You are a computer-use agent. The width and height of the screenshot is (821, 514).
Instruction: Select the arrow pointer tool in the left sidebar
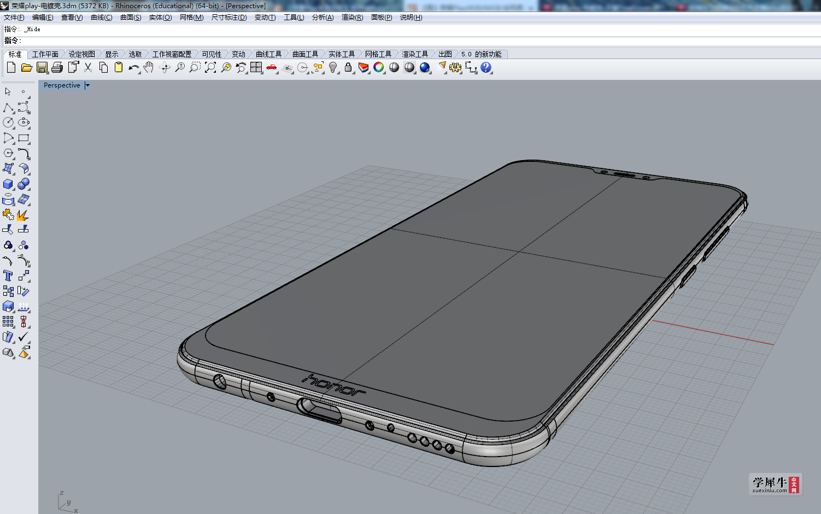click(x=8, y=92)
